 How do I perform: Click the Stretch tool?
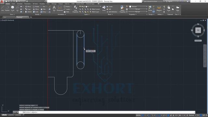pos(28,12)
